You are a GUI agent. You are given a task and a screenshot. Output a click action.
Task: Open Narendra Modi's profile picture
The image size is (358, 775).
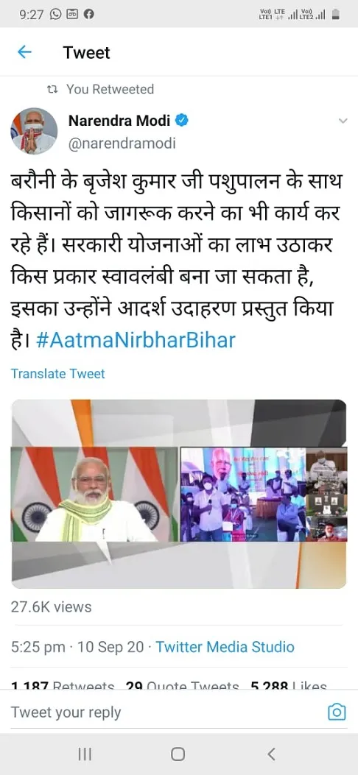[34, 130]
